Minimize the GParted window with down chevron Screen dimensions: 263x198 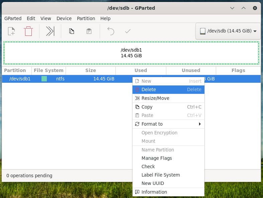point(232,8)
